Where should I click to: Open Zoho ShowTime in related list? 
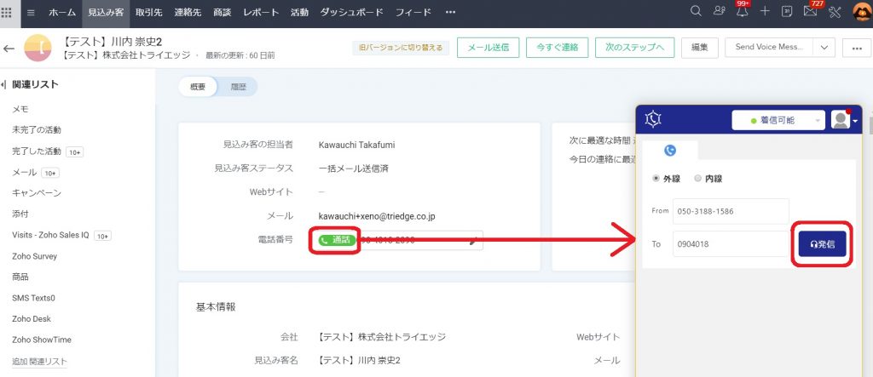pyautogui.click(x=42, y=340)
